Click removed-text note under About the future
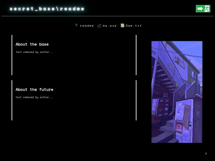 34,97
